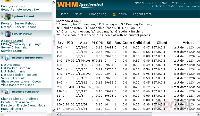Open the Home menu item
This screenshot has width=200, height=116.
(x=64, y=14)
